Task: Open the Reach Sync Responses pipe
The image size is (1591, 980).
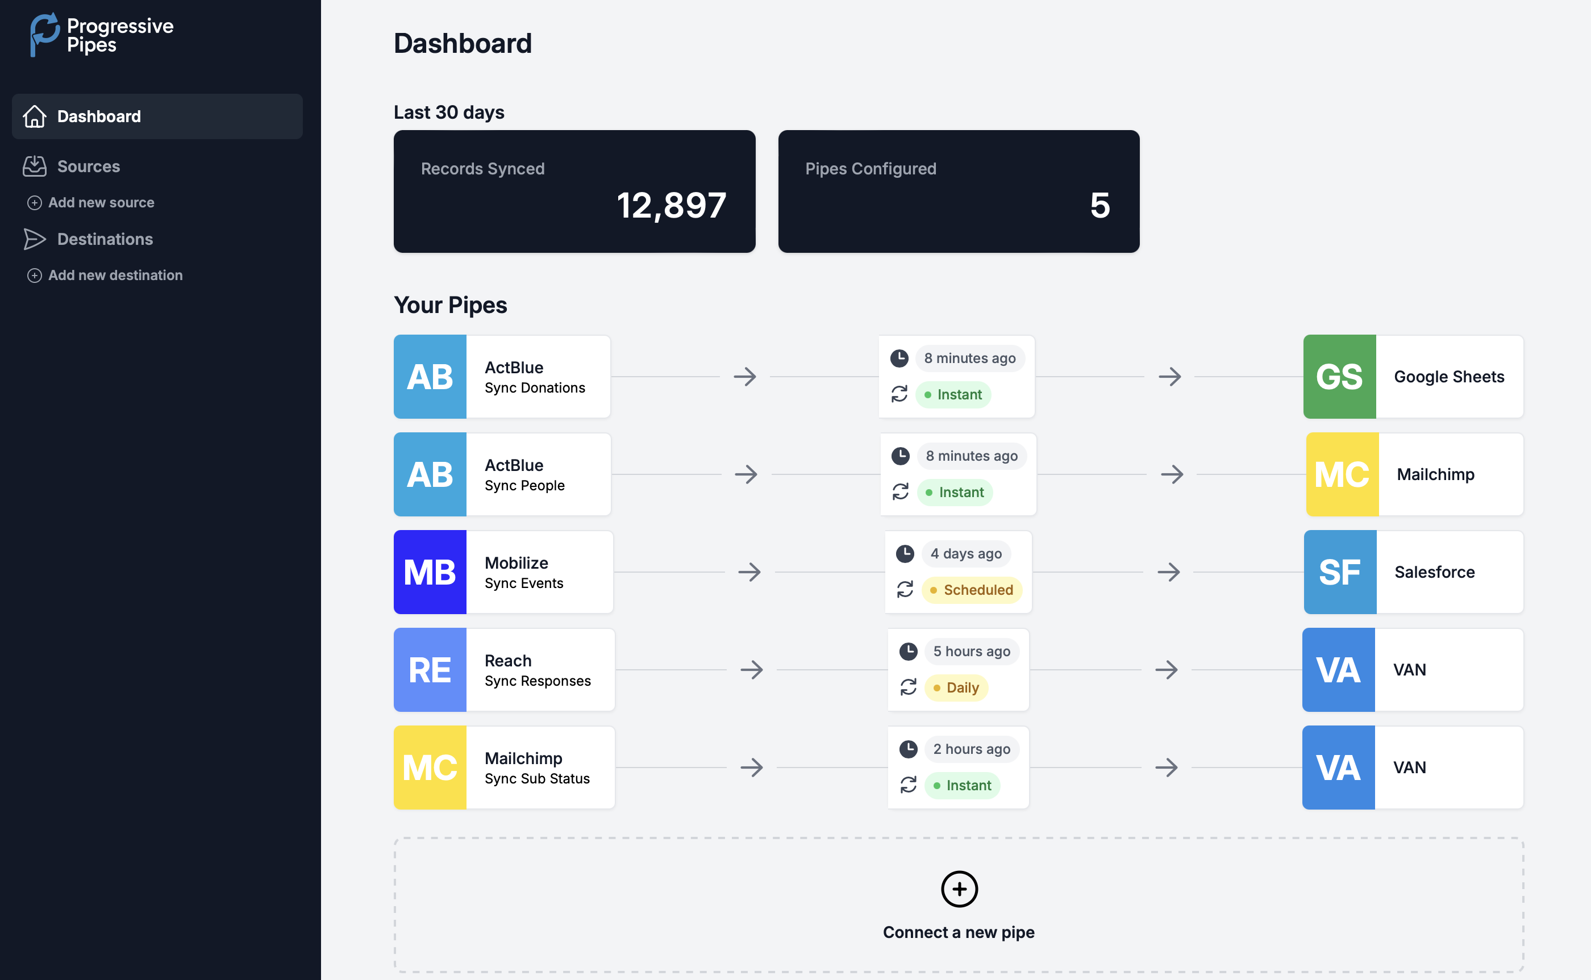Action: [x=504, y=670]
